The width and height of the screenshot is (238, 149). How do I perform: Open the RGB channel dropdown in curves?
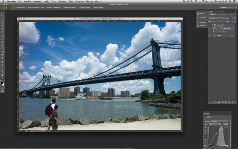tap(215, 124)
